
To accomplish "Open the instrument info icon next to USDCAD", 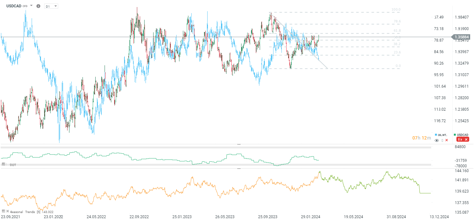I will click(38, 6).
